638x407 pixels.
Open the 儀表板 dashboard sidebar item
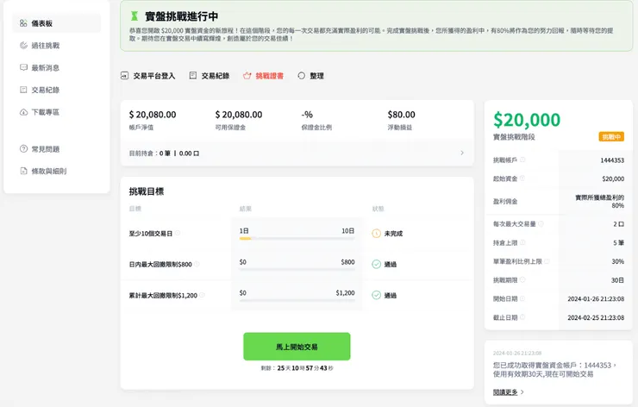coord(57,23)
